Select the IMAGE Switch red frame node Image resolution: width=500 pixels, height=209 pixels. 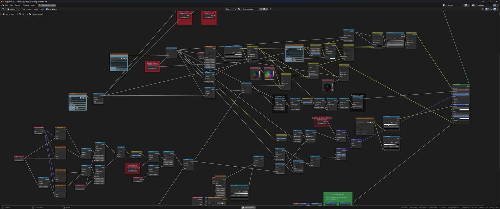[152, 66]
